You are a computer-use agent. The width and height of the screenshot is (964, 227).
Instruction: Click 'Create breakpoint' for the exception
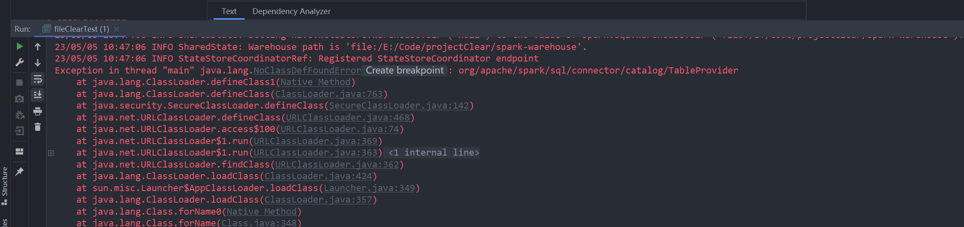(404, 71)
